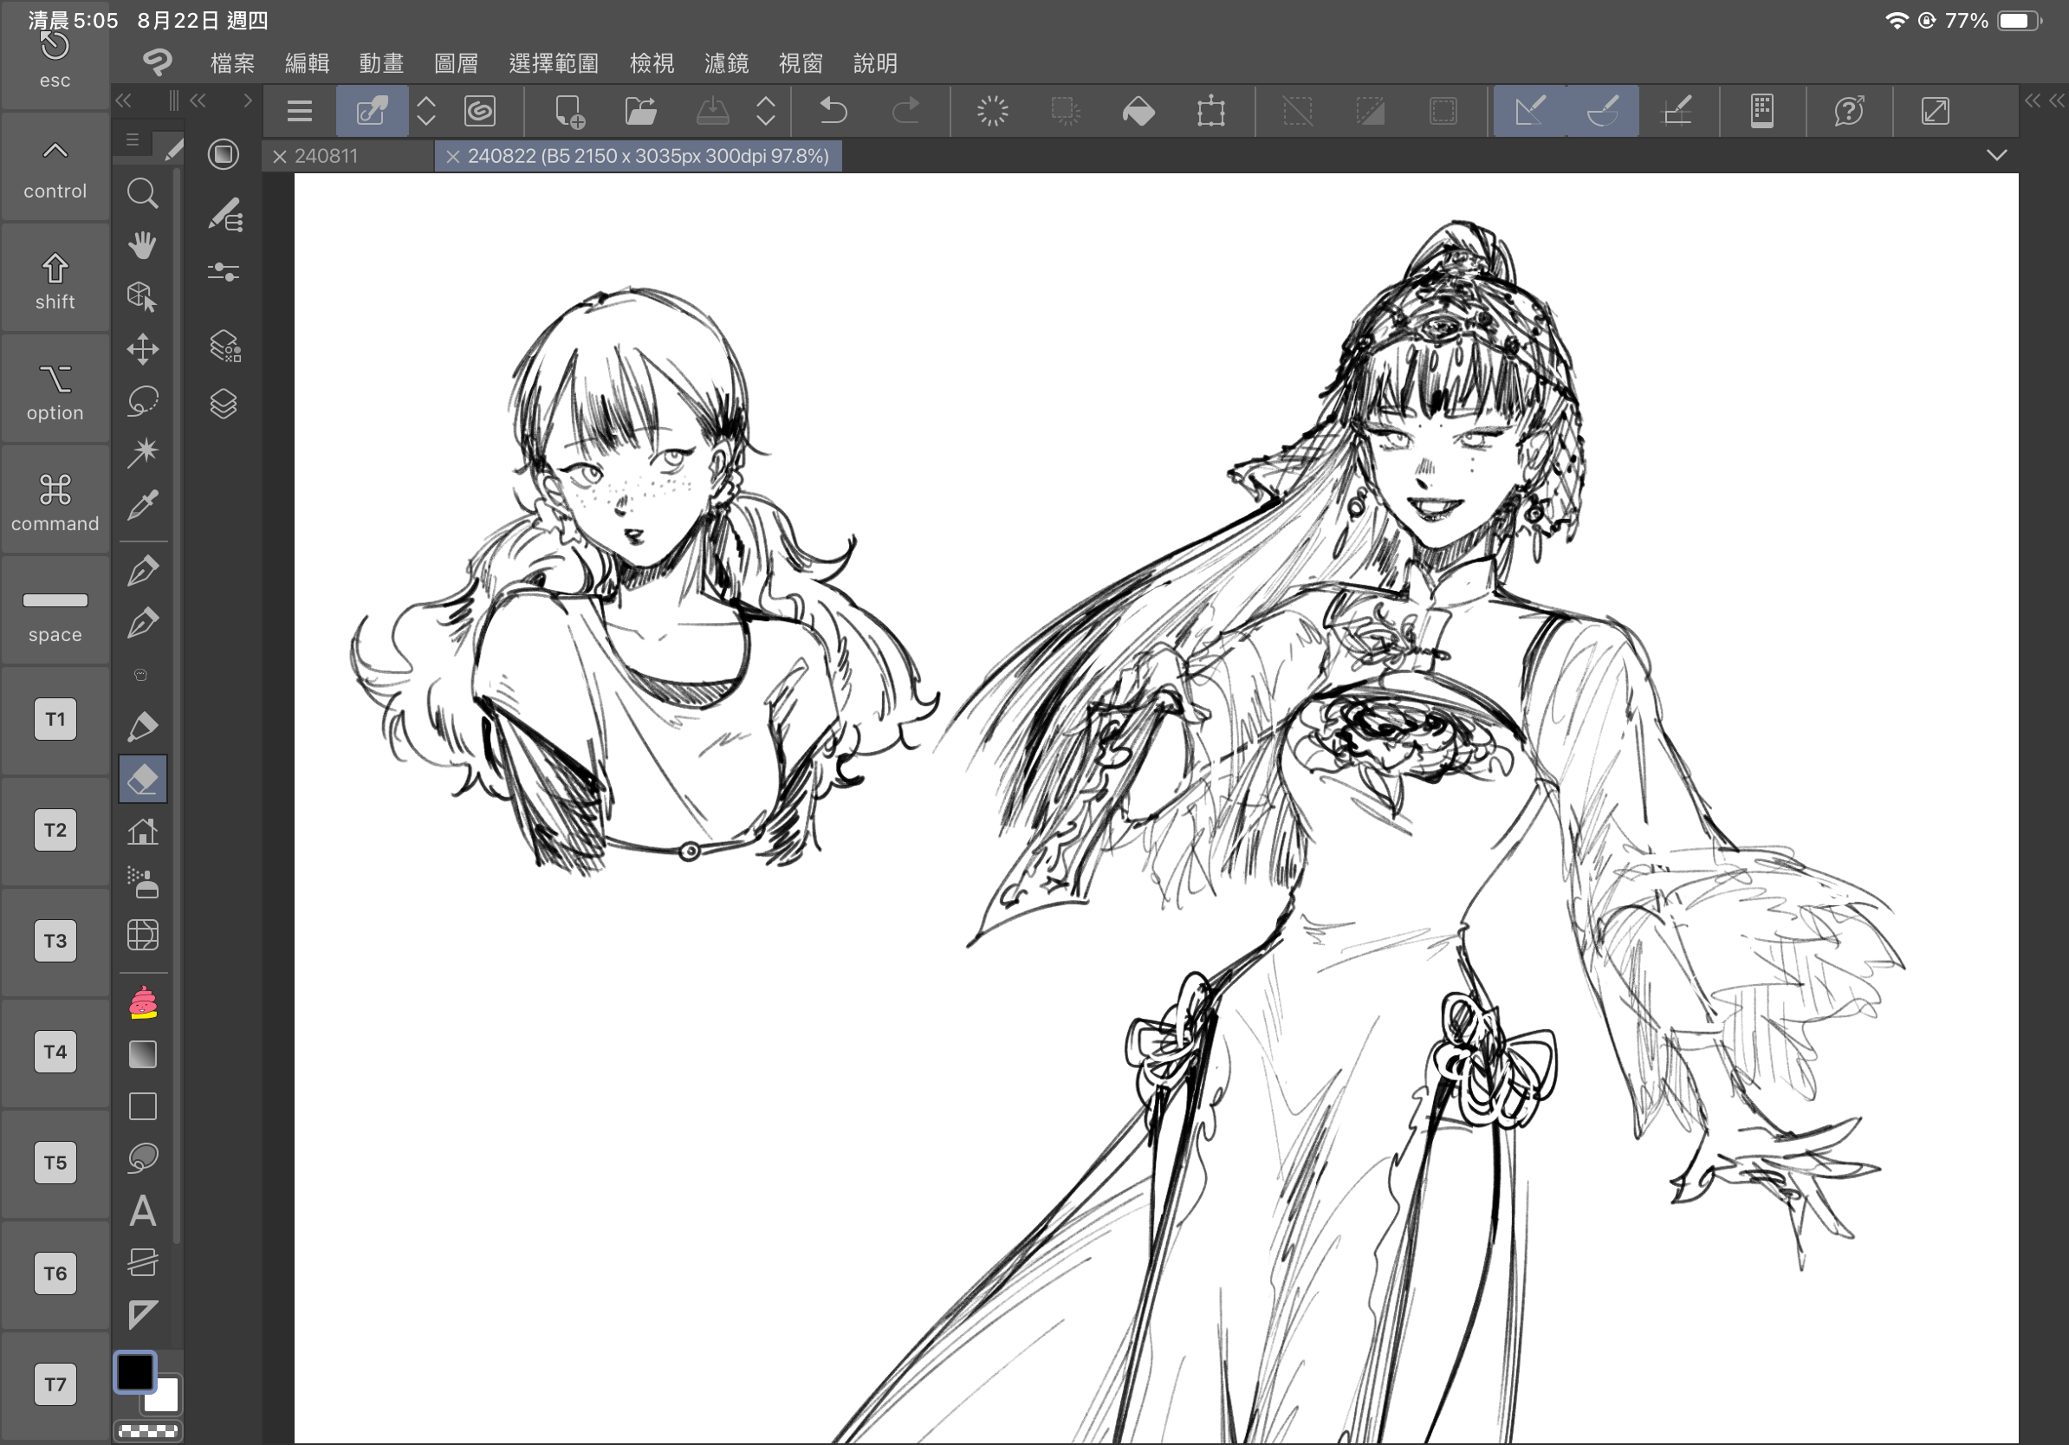
Task: Select the Eraser tool
Action: pyautogui.click(x=142, y=778)
